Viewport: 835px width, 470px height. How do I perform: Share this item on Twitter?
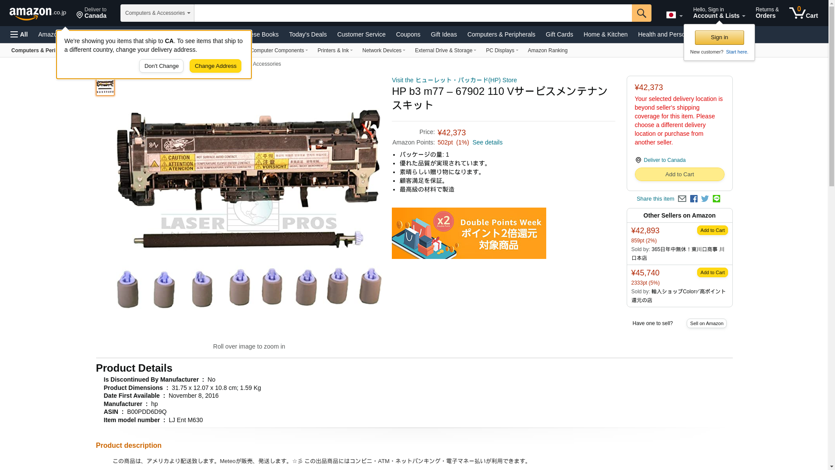click(705, 199)
